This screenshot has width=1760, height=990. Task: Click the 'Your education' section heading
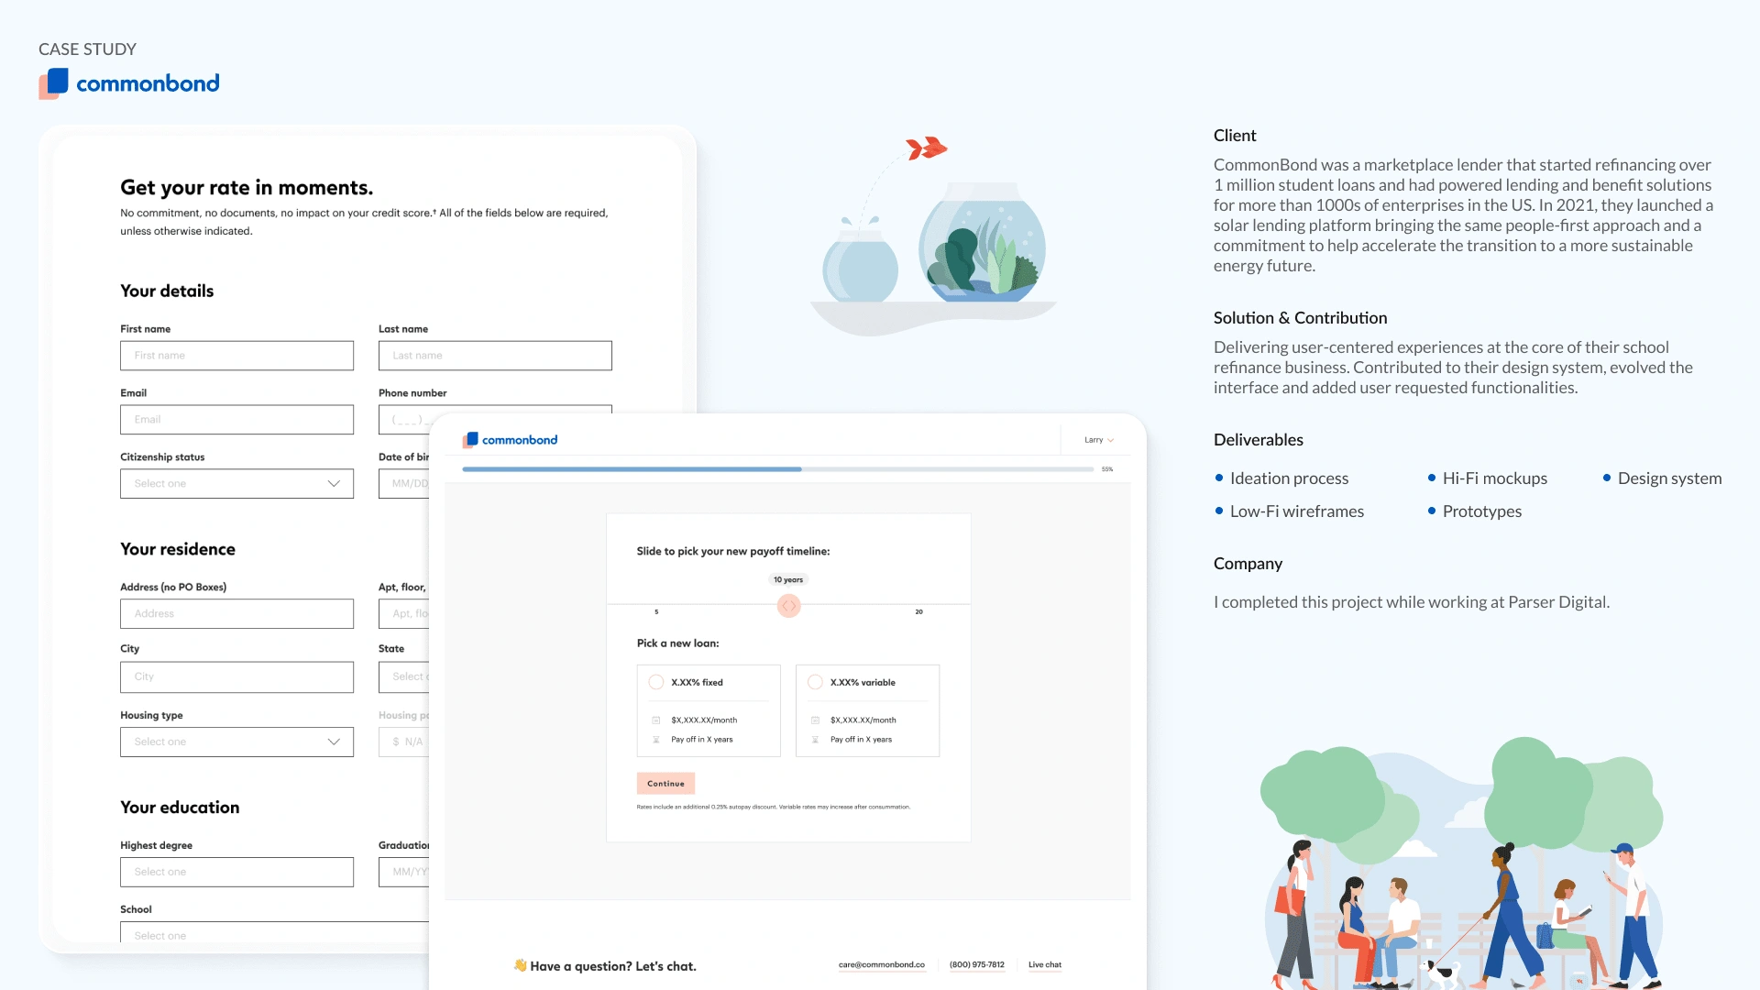pos(180,808)
